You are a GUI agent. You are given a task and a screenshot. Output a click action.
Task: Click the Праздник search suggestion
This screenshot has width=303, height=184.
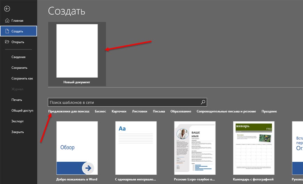point(269,112)
